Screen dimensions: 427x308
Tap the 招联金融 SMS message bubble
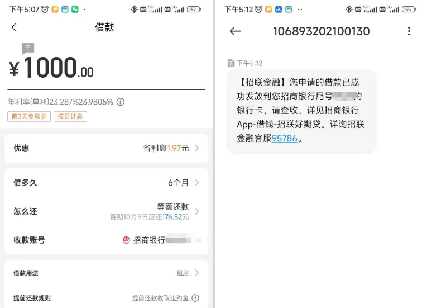pos(301,111)
